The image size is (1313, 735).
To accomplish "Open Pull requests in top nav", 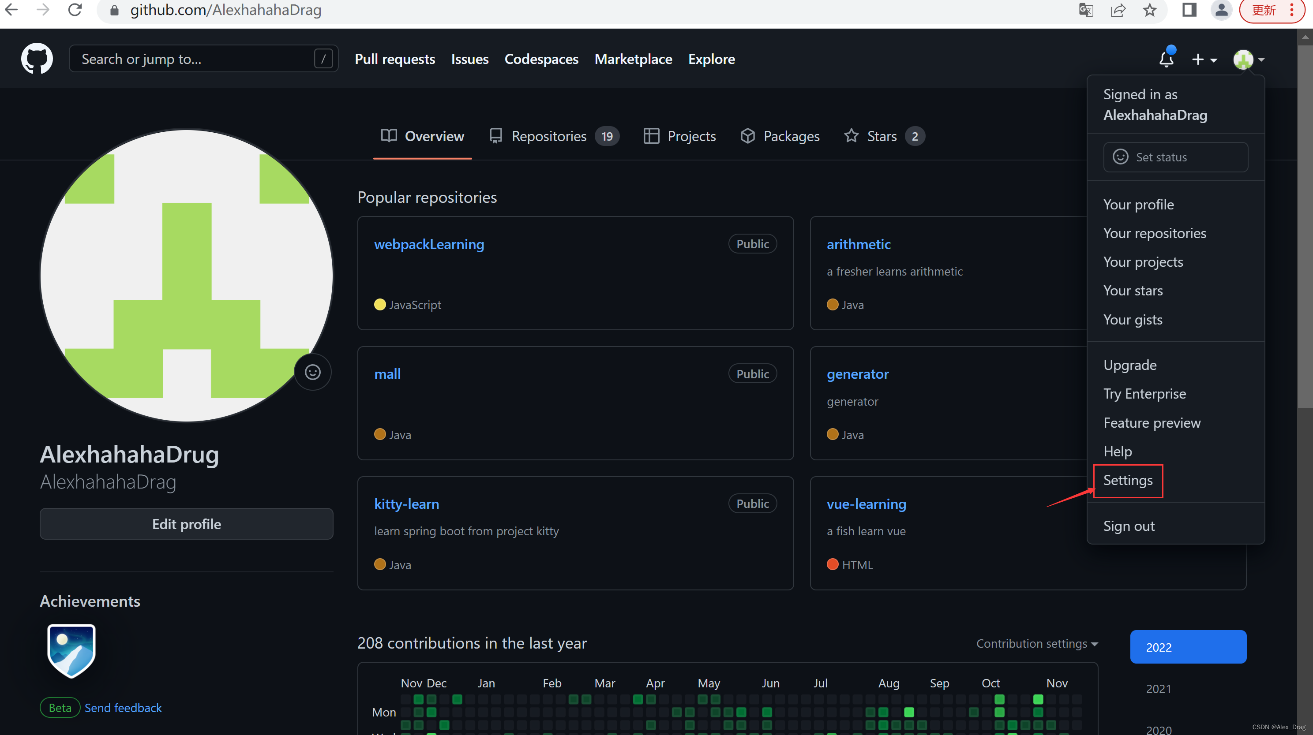I will [x=394, y=59].
